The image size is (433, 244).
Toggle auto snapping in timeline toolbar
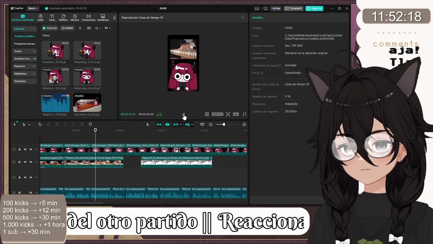(x=167, y=124)
